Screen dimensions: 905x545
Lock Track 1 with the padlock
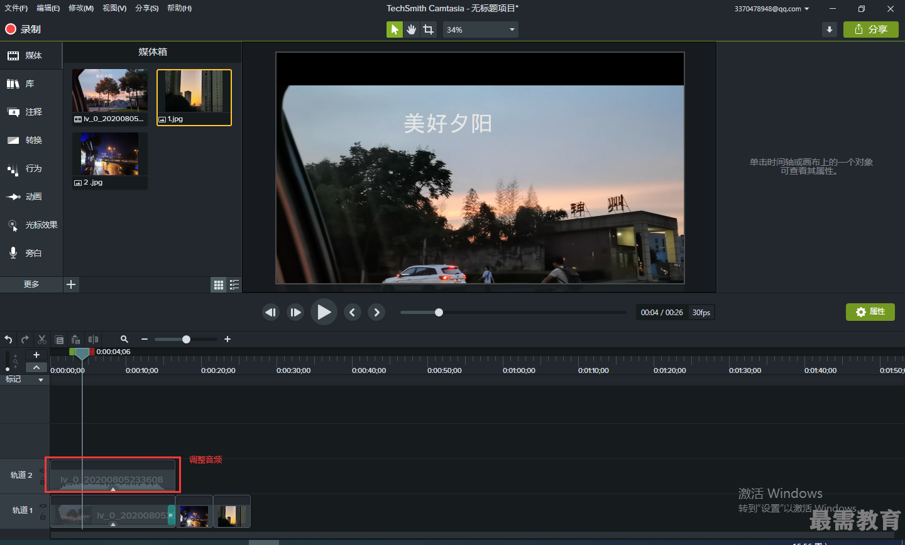click(x=43, y=517)
